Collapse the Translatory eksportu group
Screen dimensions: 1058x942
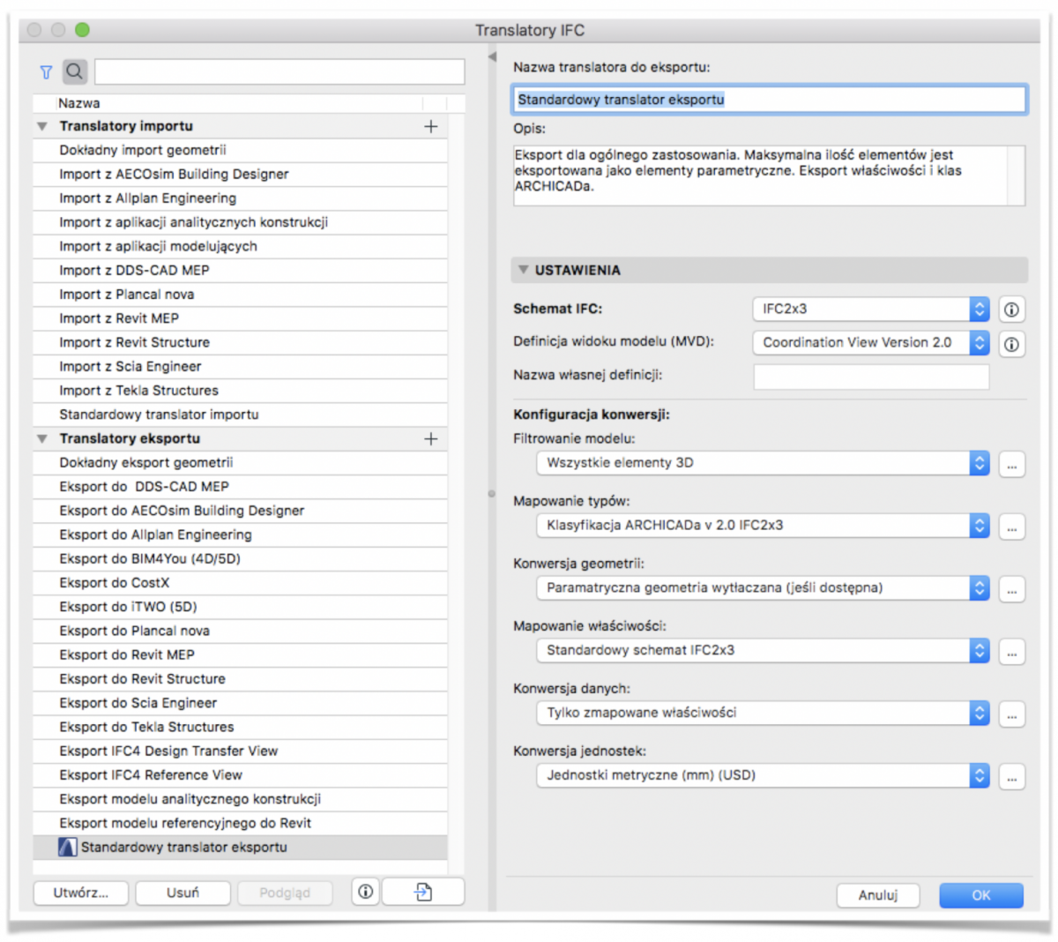point(42,438)
